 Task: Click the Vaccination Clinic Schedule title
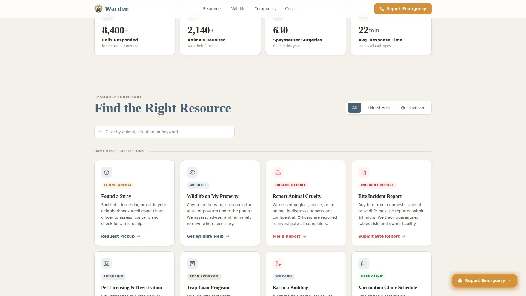point(388,288)
